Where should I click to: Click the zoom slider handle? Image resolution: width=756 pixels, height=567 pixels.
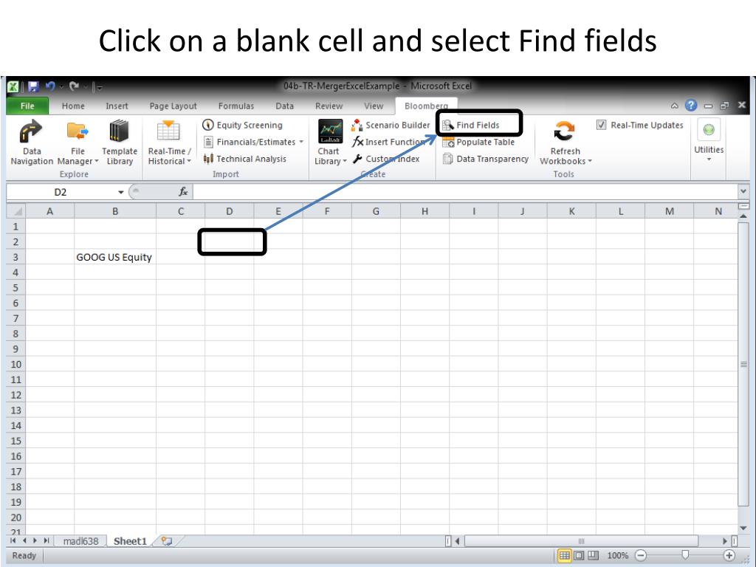(x=685, y=555)
